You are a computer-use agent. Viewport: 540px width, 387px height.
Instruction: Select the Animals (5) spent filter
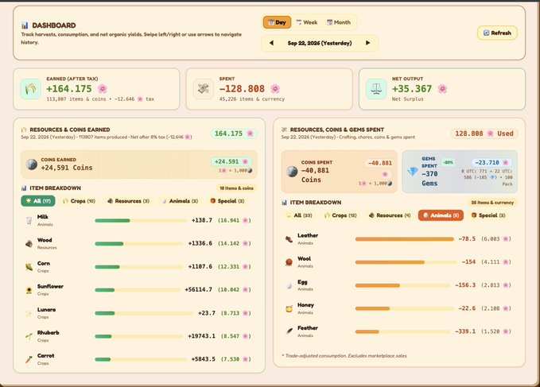[441, 215]
